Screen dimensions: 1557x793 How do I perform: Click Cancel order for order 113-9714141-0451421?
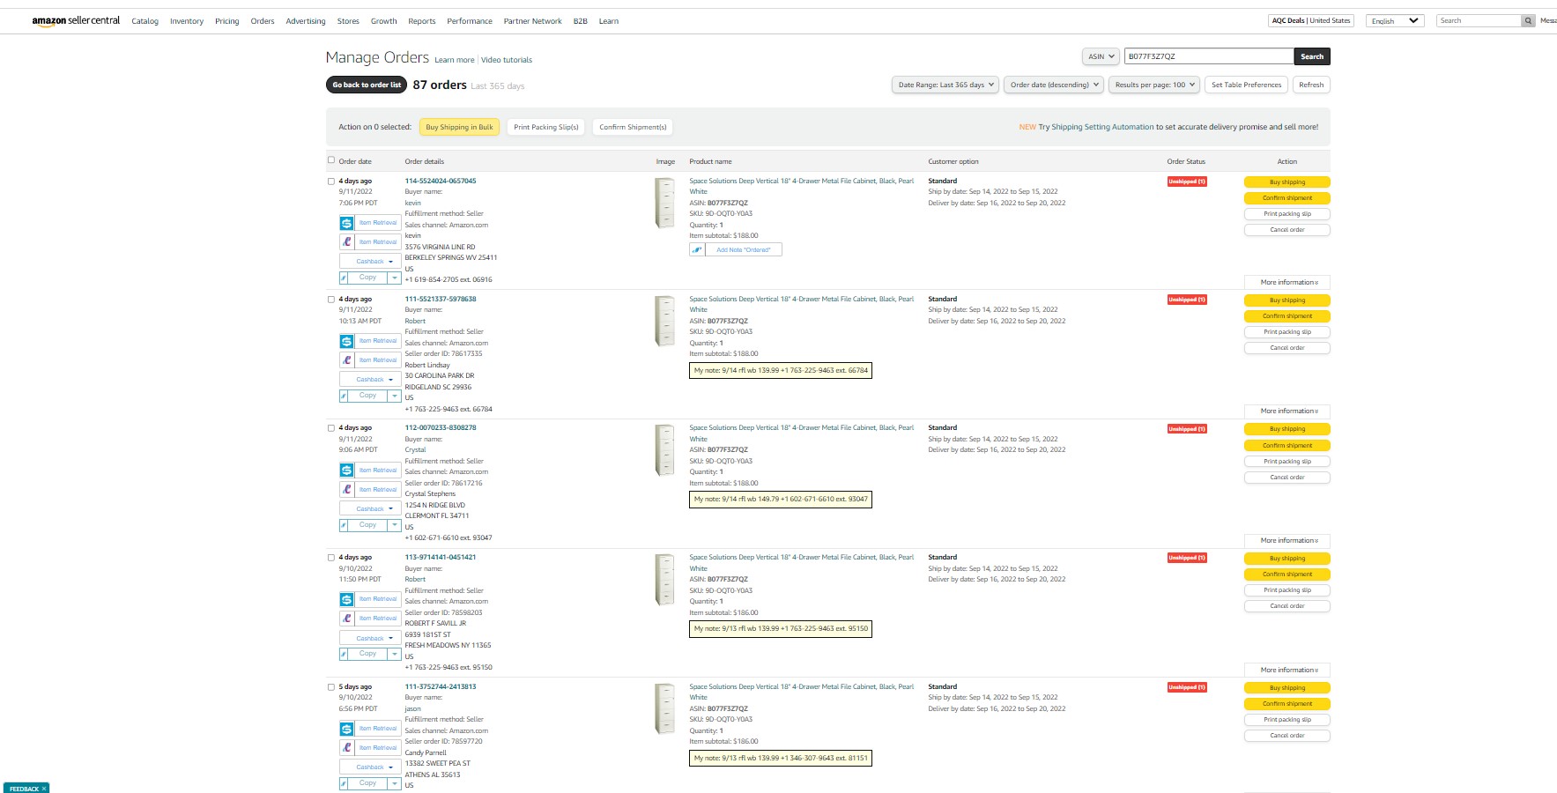coord(1287,606)
